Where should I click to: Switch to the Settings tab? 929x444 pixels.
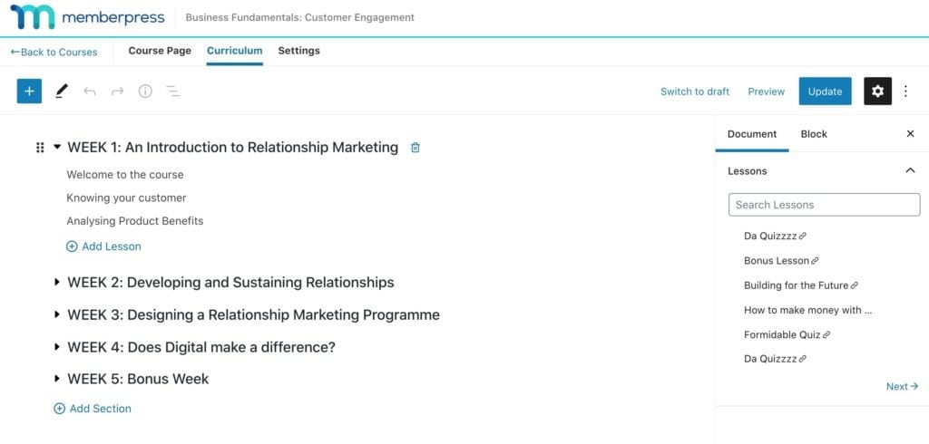(x=298, y=51)
